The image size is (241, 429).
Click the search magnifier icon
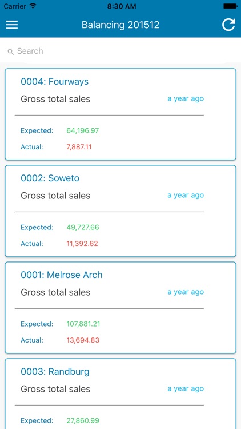(10, 51)
